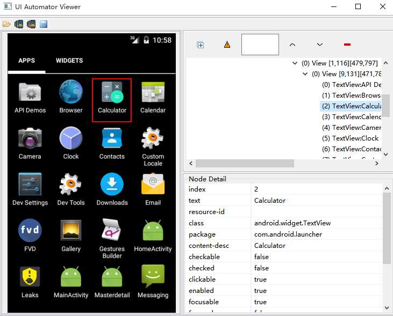This screenshot has width=393, height=316.
Task: Click the tree horizontal scrollbar thumb
Action: (x=245, y=164)
